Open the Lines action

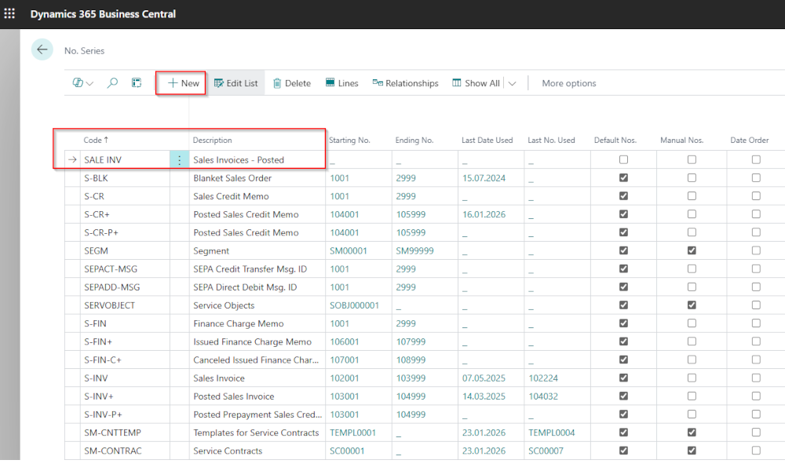tap(342, 83)
